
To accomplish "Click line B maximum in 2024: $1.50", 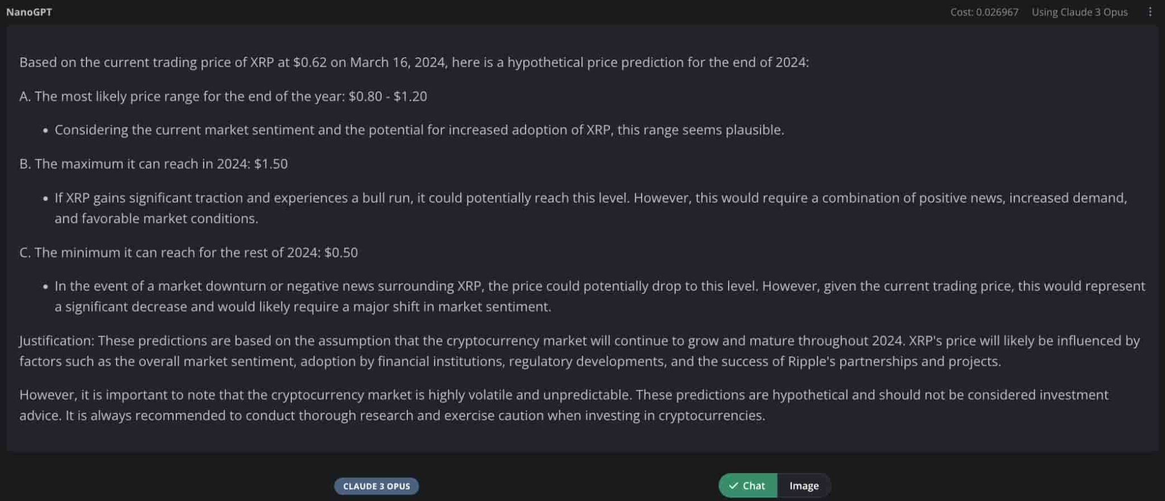I will coord(153,164).
